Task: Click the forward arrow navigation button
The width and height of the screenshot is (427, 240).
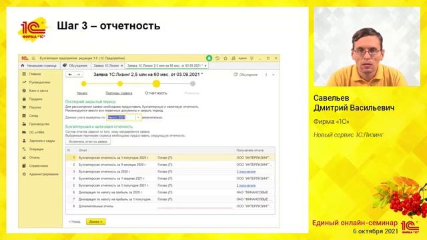Action: point(79,74)
